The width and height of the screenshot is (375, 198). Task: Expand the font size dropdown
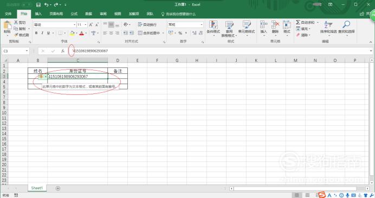click(86, 24)
